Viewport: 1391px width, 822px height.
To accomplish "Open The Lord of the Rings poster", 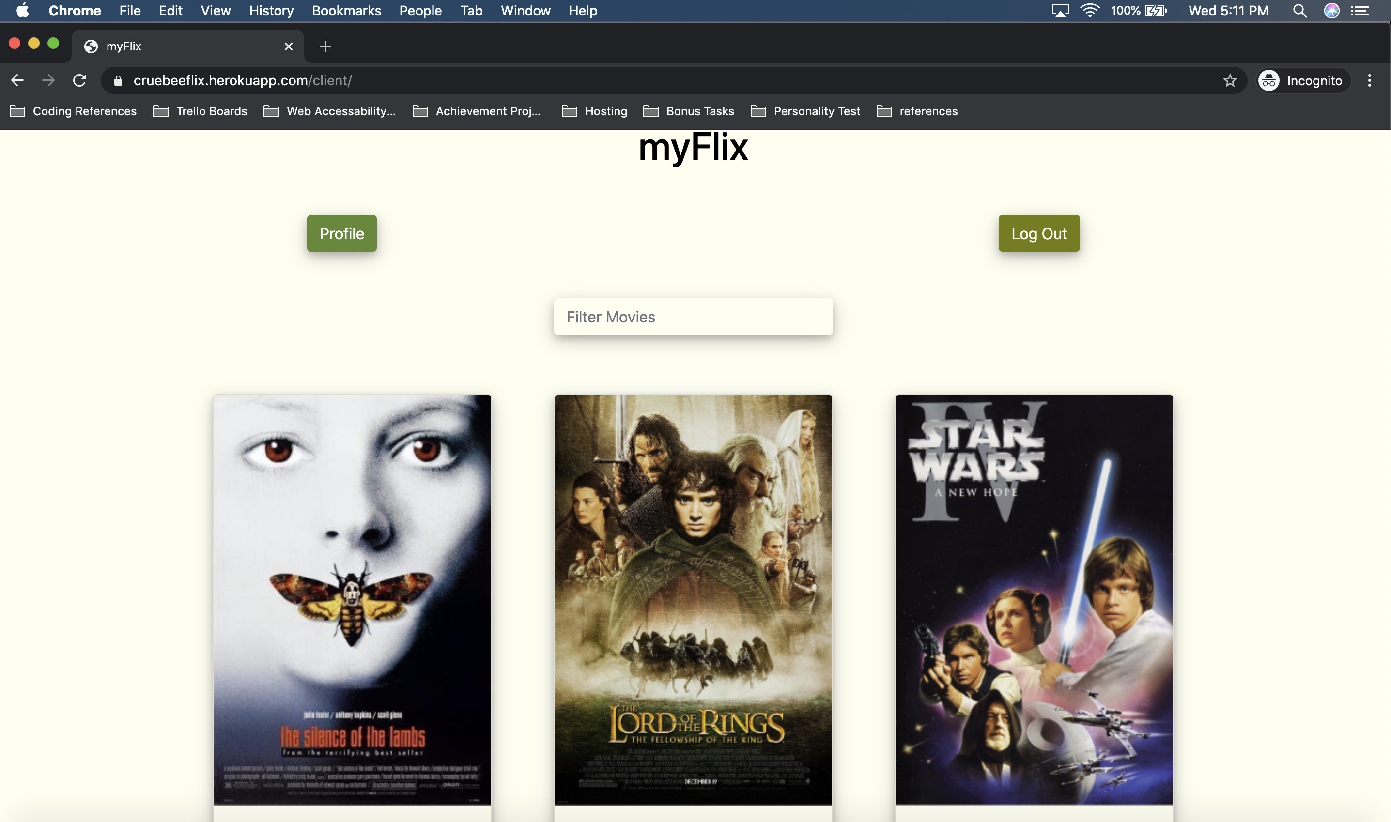I will (x=693, y=599).
